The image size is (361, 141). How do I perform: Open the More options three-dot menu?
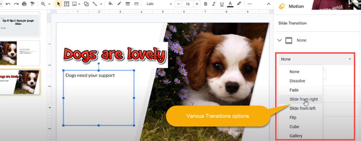(x=250, y=4)
